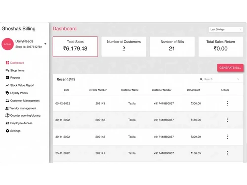The height and width of the screenshot is (185, 247).
Task: Click the Dashboard icon in sidebar
Action: point(7,63)
